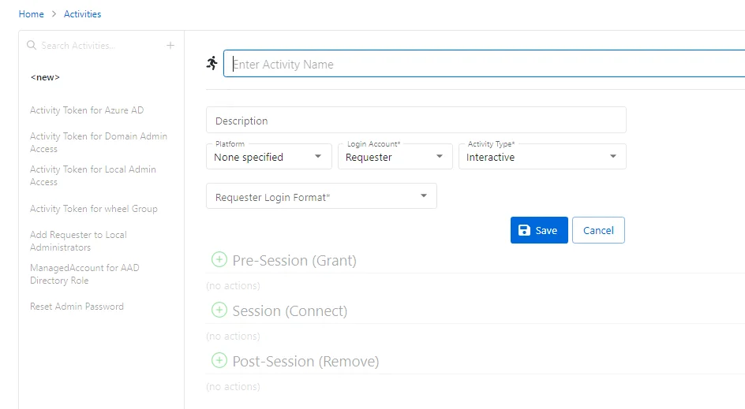Screen dimensions: 745x409
Task: Expand the Requester Login Format dropdown
Action: click(x=321, y=196)
